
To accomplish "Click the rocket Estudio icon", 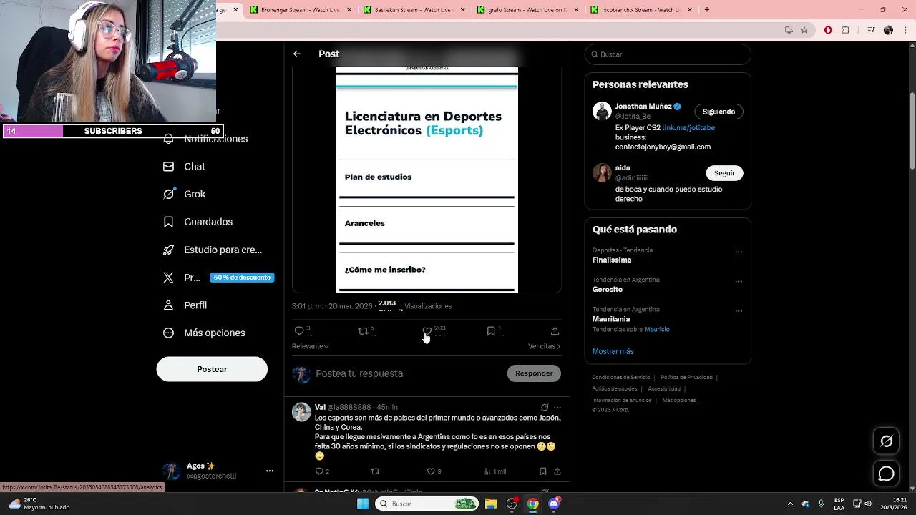I will 168,250.
